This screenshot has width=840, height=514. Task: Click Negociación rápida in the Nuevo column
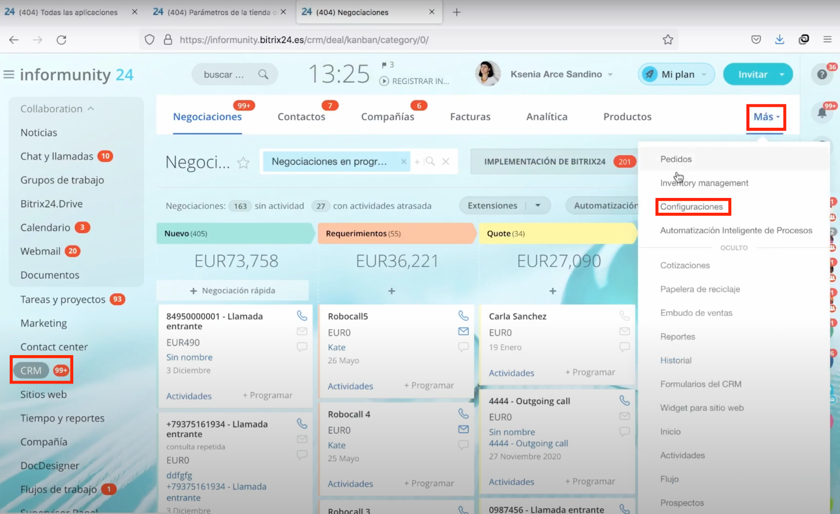pos(233,291)
